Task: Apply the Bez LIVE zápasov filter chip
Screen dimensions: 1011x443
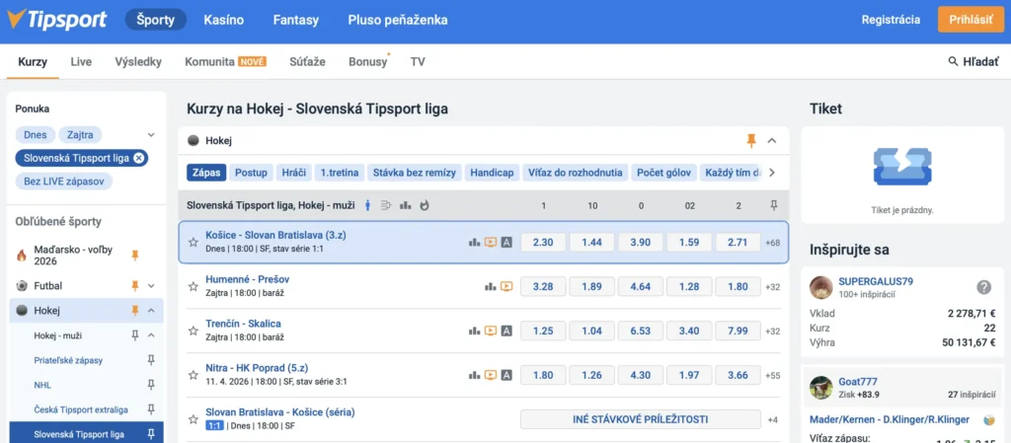Action: point(64,181)
